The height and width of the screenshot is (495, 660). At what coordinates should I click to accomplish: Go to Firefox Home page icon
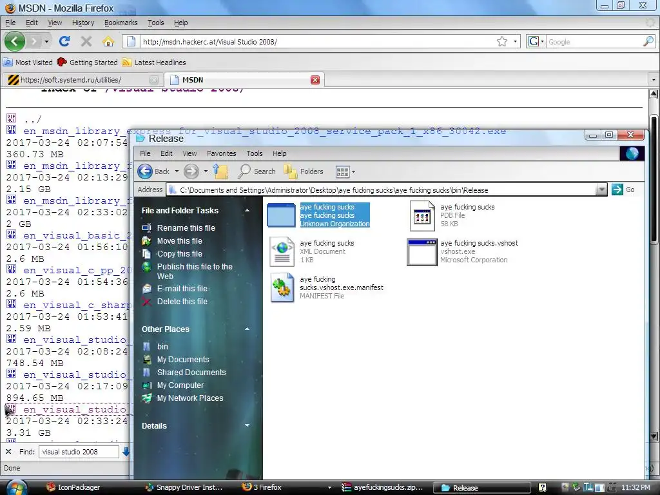(108, 41)
